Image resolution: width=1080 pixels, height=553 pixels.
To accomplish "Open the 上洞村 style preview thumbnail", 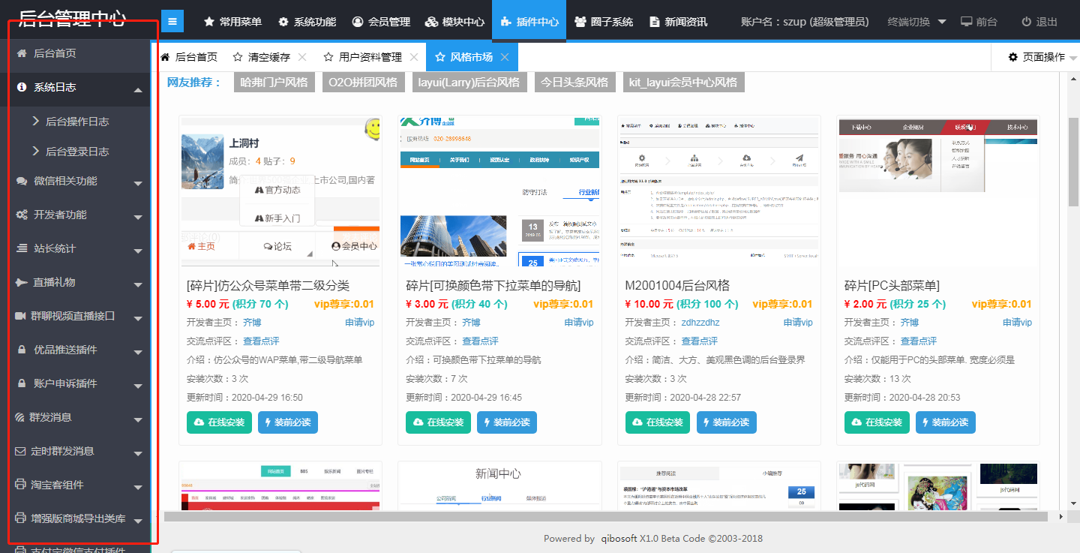I will 280,191.
